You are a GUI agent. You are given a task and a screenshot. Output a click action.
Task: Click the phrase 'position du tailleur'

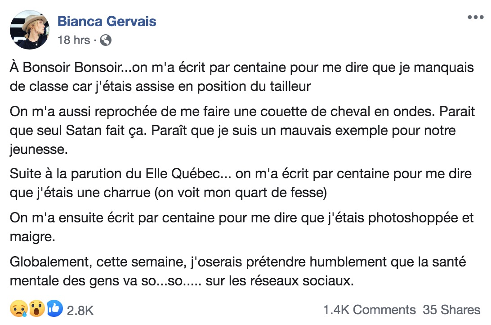[254, 86]
